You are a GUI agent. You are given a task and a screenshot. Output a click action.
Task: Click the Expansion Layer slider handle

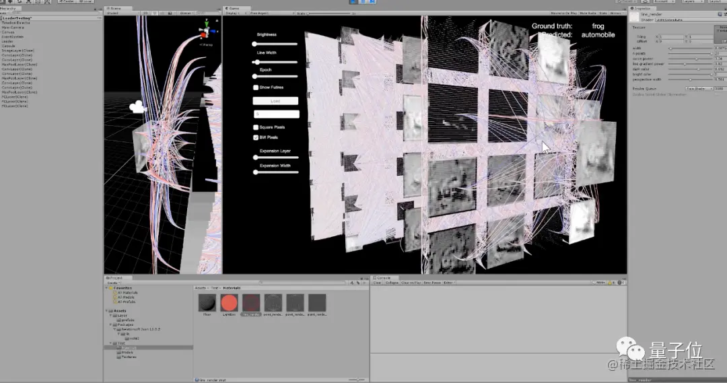(256, 158)
